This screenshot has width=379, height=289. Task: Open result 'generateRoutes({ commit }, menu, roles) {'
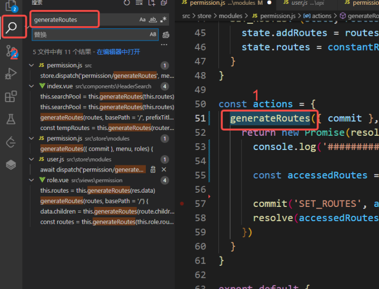click(x=97, y=149)
